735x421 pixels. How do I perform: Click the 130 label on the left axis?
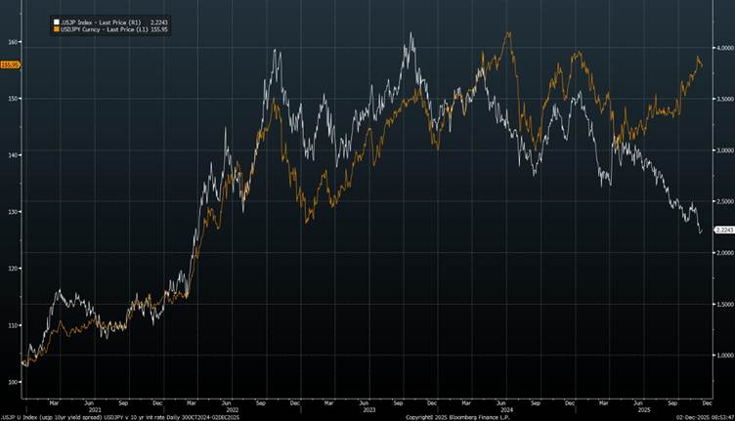coord(13,212)
